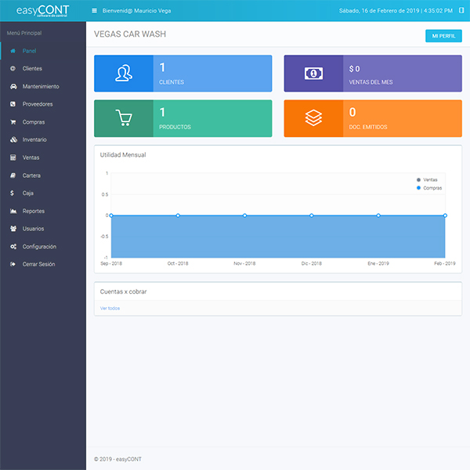Click the money bill icon on Ventas del Mes card

(313, 74)
